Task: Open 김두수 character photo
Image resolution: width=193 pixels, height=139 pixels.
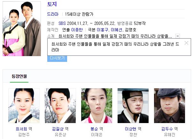Action: click(x=169, y=106)
